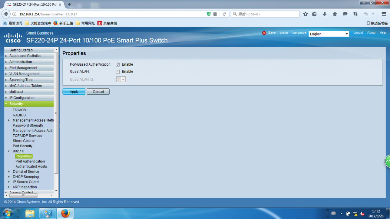Image resolution: width=390 pixels, height=219 pixels.
Task: Open the 京东商城 bookmark
Action: [x=107, y=23]
